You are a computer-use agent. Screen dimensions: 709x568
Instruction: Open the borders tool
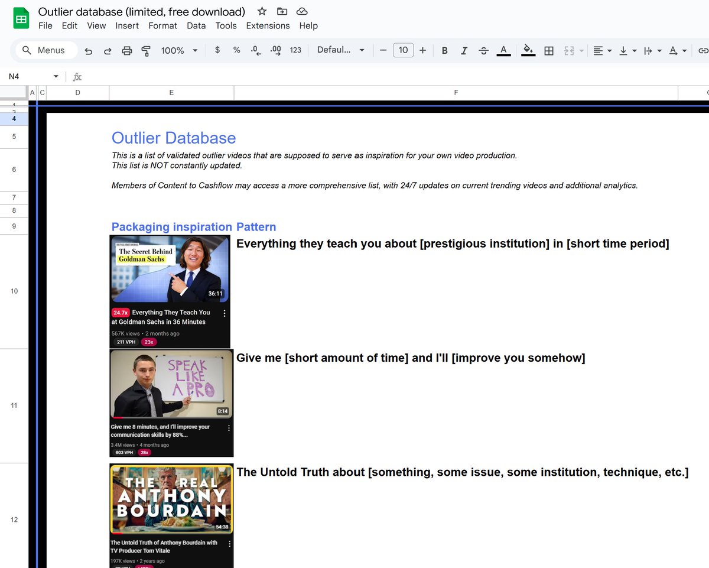pyautogui.click(x=549, y=51)
